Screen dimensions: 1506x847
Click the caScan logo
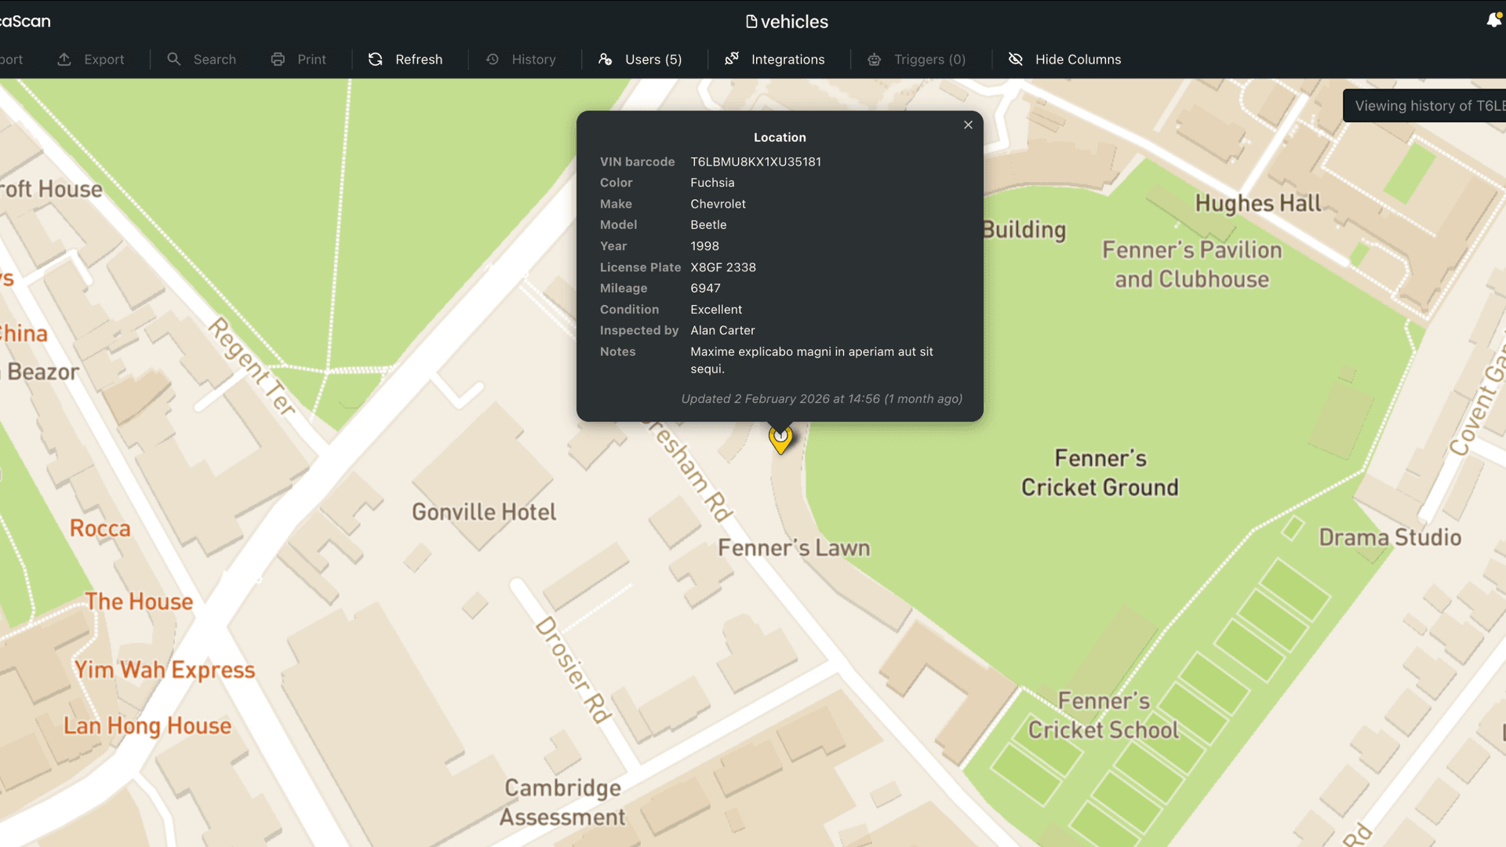26,21
